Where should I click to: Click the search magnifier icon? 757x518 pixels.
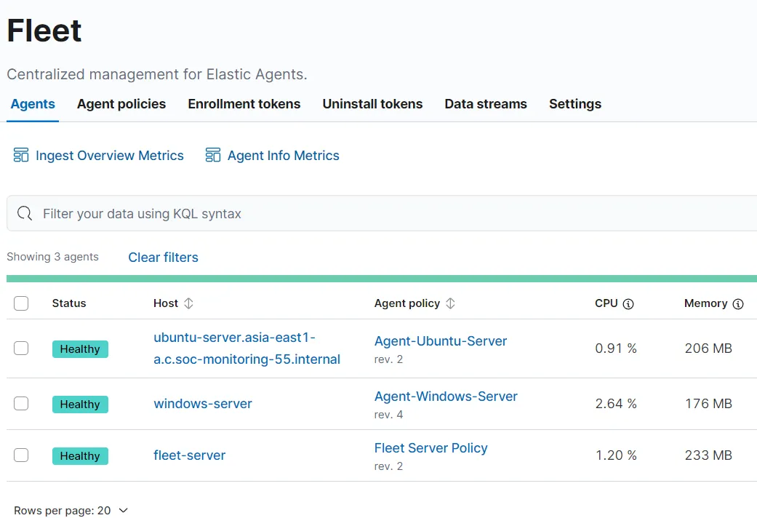click(25, 213)
